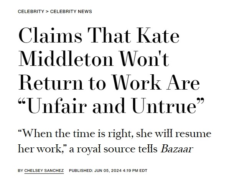
Task: Click the word 'Work' in the headline
Action: [136, 82]
